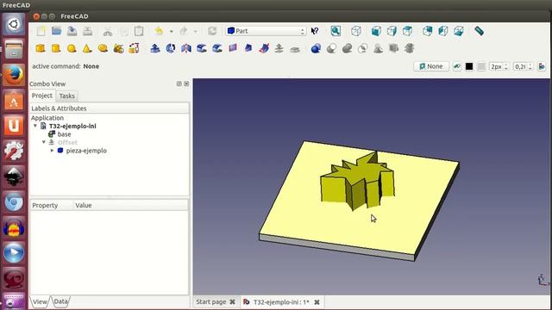This screenshot has width=552, height=310.
Task: Click the Paste clipboard icon
Action: tap(139, 31)
